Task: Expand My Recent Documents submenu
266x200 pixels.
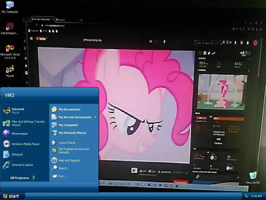Action: (74, 117)
